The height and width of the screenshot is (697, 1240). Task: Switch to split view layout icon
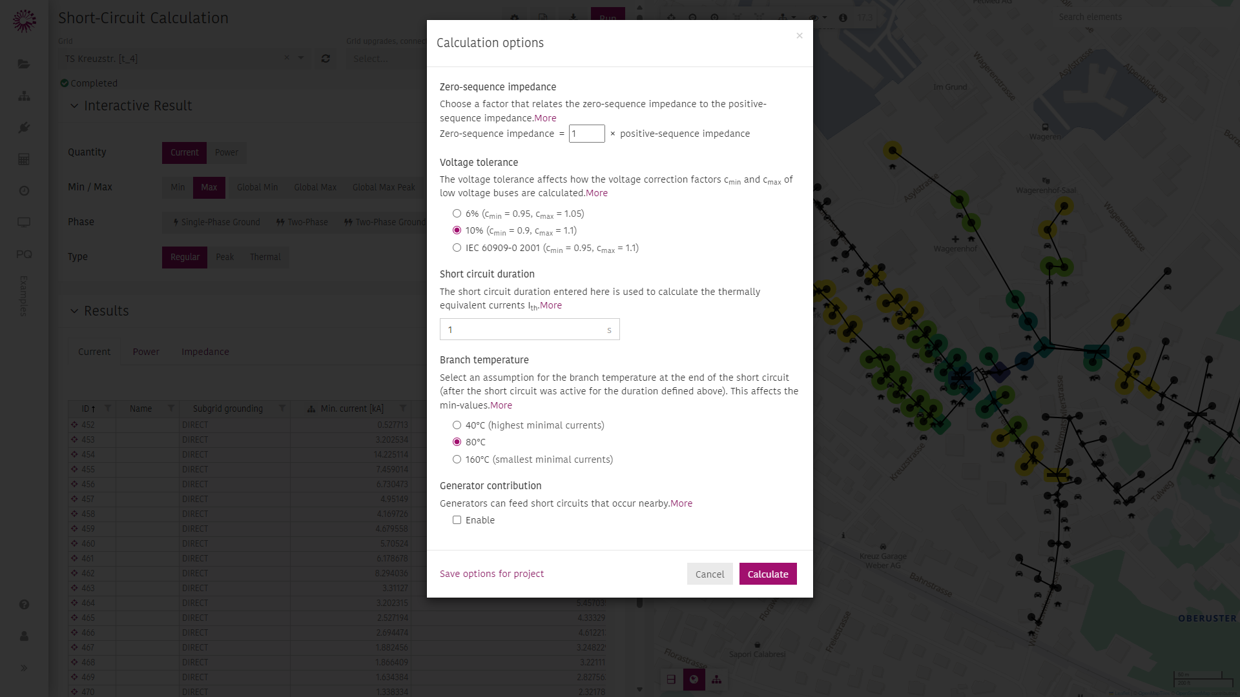(671, 680)
